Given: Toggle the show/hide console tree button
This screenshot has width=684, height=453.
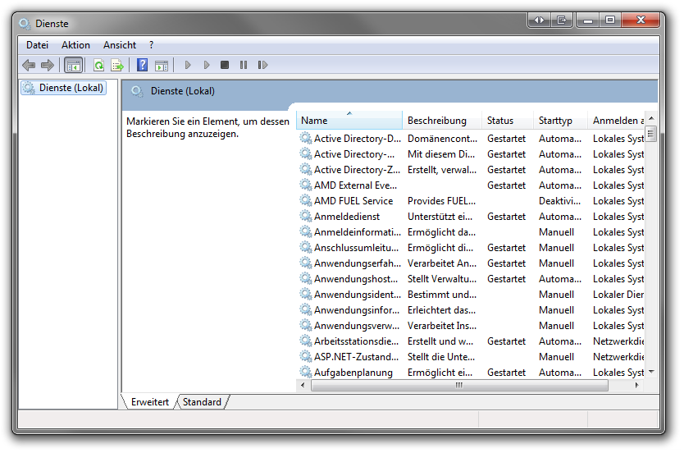Looking at the screenshot, I should [x=73, y=65].
